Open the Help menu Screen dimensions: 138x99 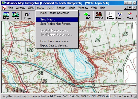[x=103, y=8]
